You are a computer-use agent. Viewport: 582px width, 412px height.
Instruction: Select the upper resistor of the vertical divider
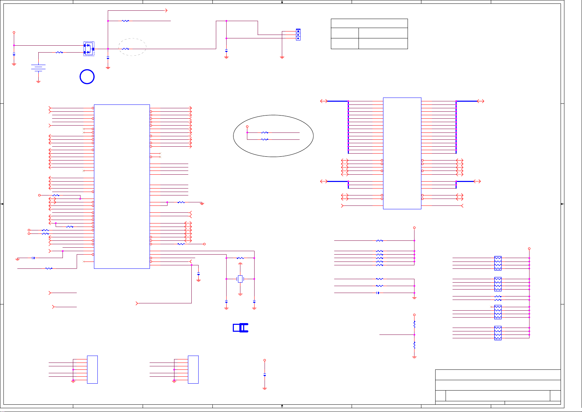[414, 324]
